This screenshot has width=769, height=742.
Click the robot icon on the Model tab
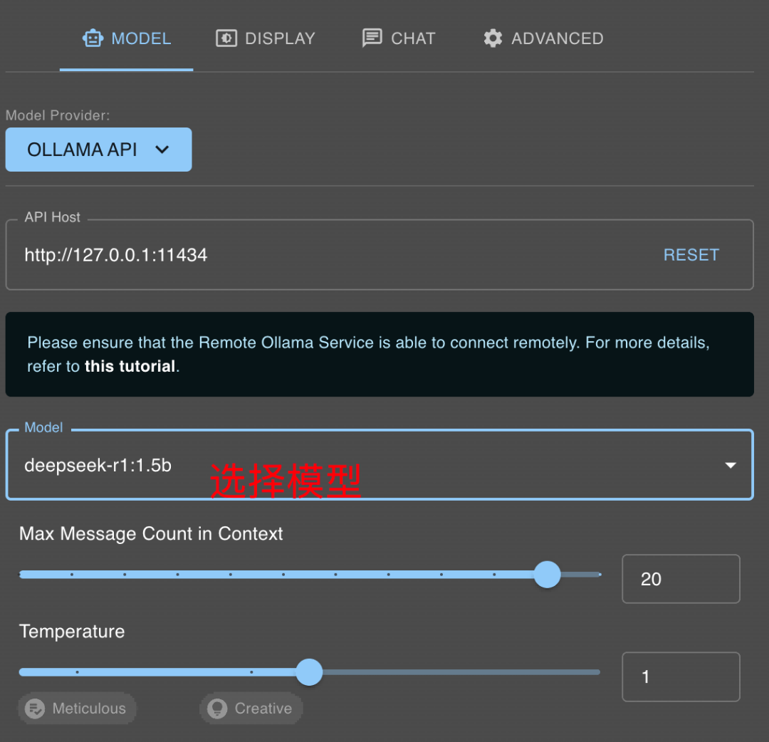[93, 38]
